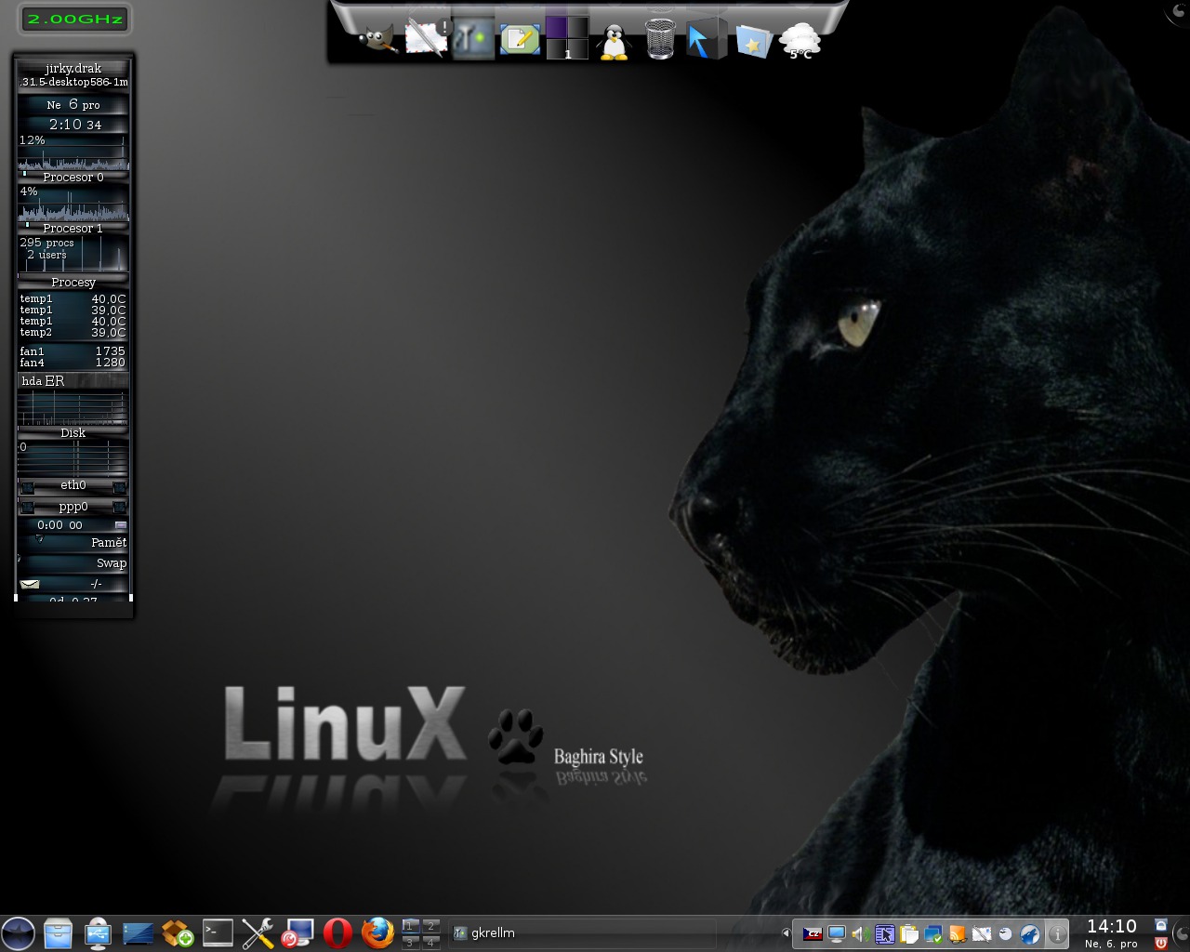Toggle the CZ keyboard layout indicator
The image size is (1190, 952).
pyautogui.click(x=813, y=934)
